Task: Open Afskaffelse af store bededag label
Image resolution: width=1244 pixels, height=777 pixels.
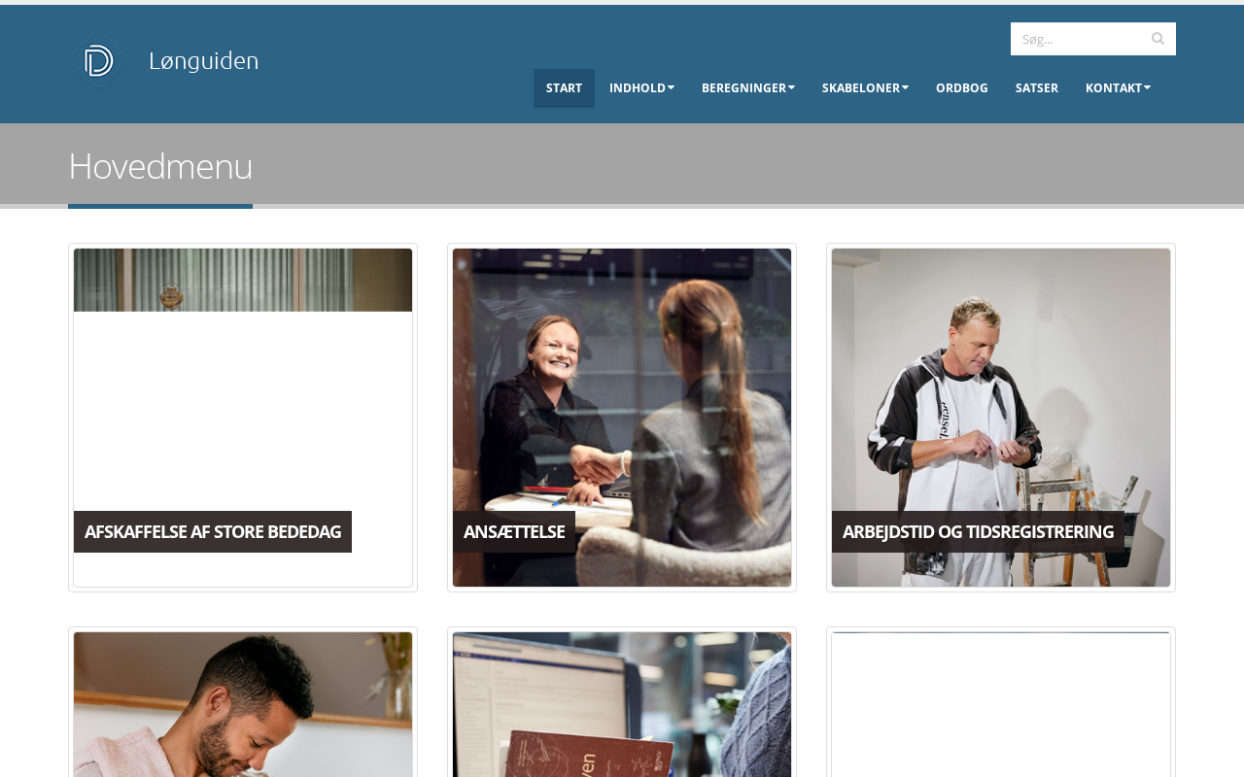Action: pos(213,531)
